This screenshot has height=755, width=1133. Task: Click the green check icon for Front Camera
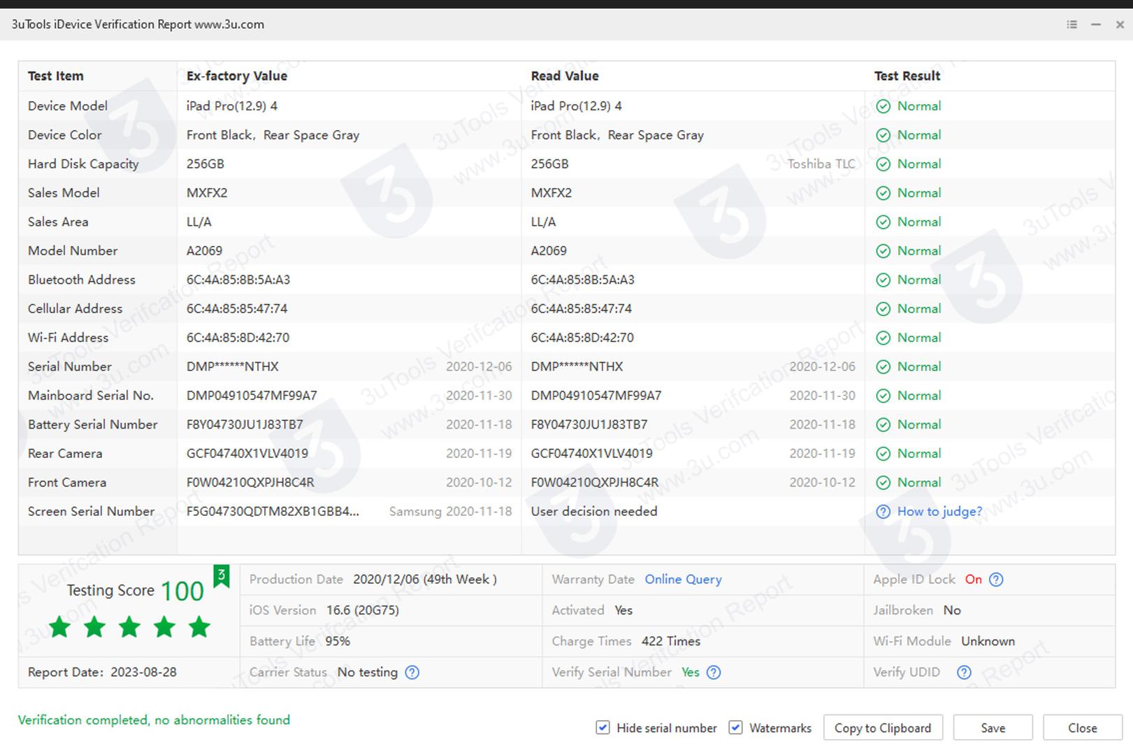[x=883, y=482]
